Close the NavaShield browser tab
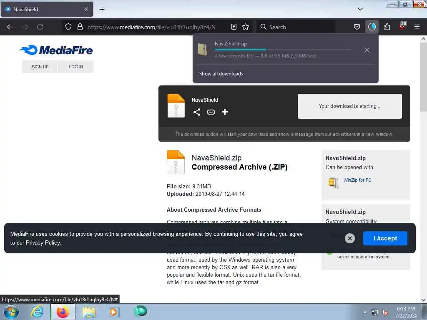This screenshot has height=320, width=427. point(86,9)
